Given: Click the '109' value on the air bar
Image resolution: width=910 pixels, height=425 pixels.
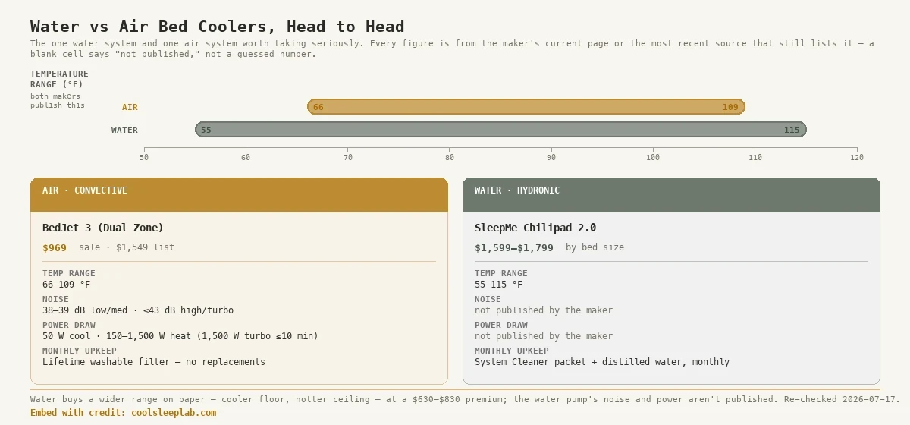Looking at the screenshot, I should pos(730,107).
